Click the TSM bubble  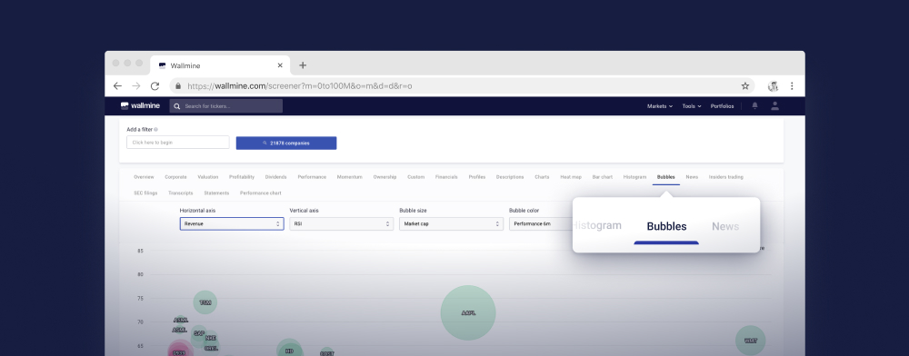click(x=205, y=302)
